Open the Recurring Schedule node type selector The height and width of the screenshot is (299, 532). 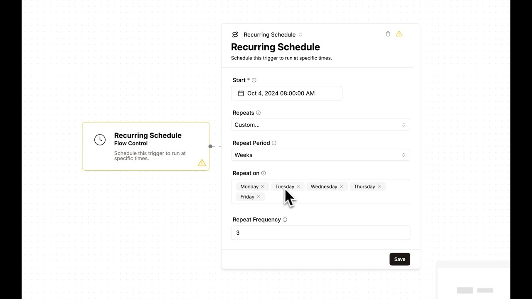click(273, 34)
